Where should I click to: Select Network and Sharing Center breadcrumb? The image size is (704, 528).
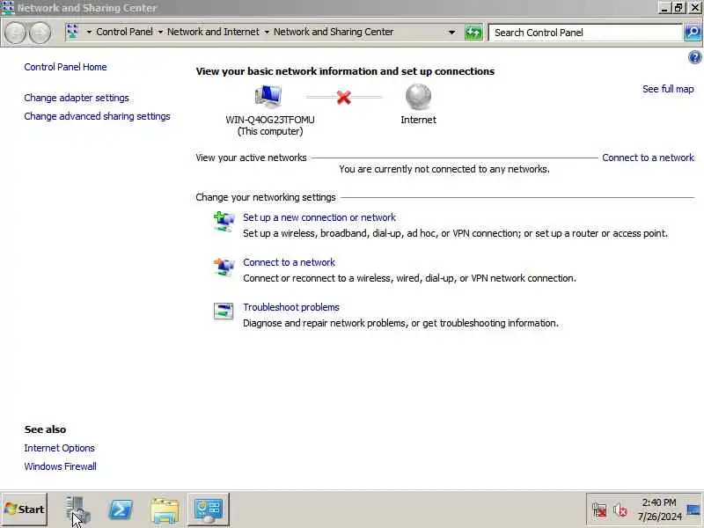point(334,32)
